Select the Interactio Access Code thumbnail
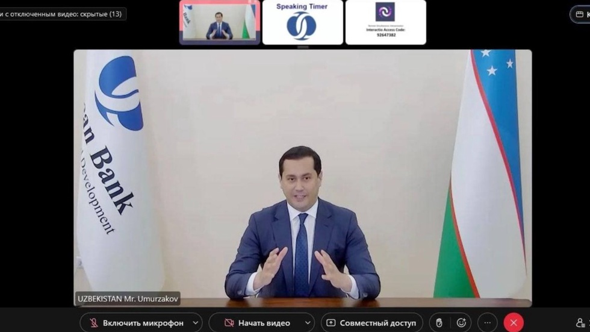 (385, 23)
